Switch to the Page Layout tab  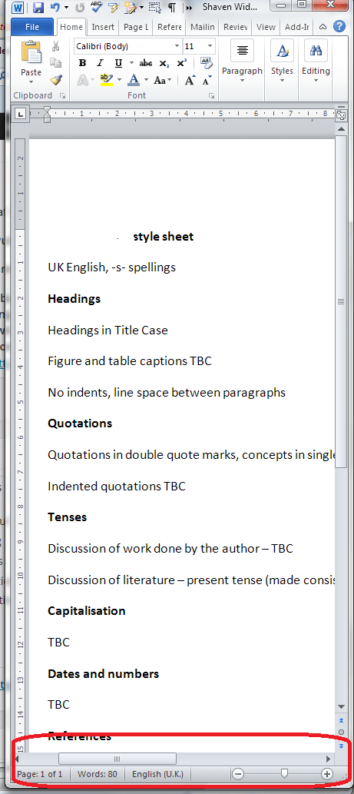click(x=135, y=27)
